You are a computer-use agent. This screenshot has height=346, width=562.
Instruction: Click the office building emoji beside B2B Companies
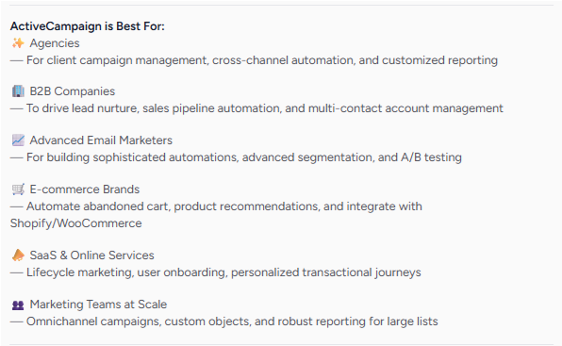[x=18, y=91]
